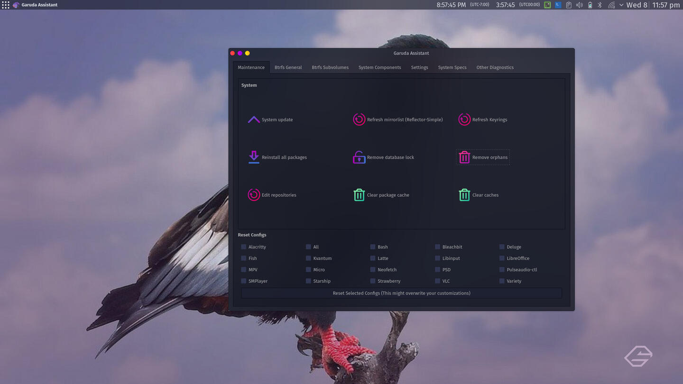Click the Reinstall all packages download icon

click(254, 157)
